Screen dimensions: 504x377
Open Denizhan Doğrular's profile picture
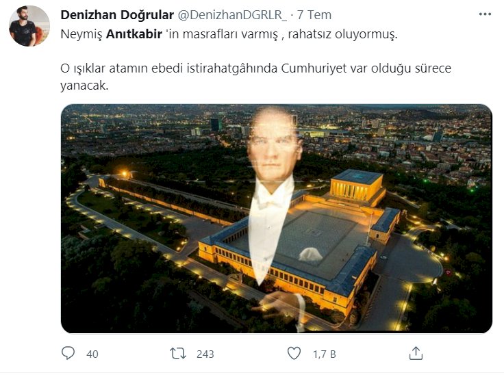click(29, 26)
